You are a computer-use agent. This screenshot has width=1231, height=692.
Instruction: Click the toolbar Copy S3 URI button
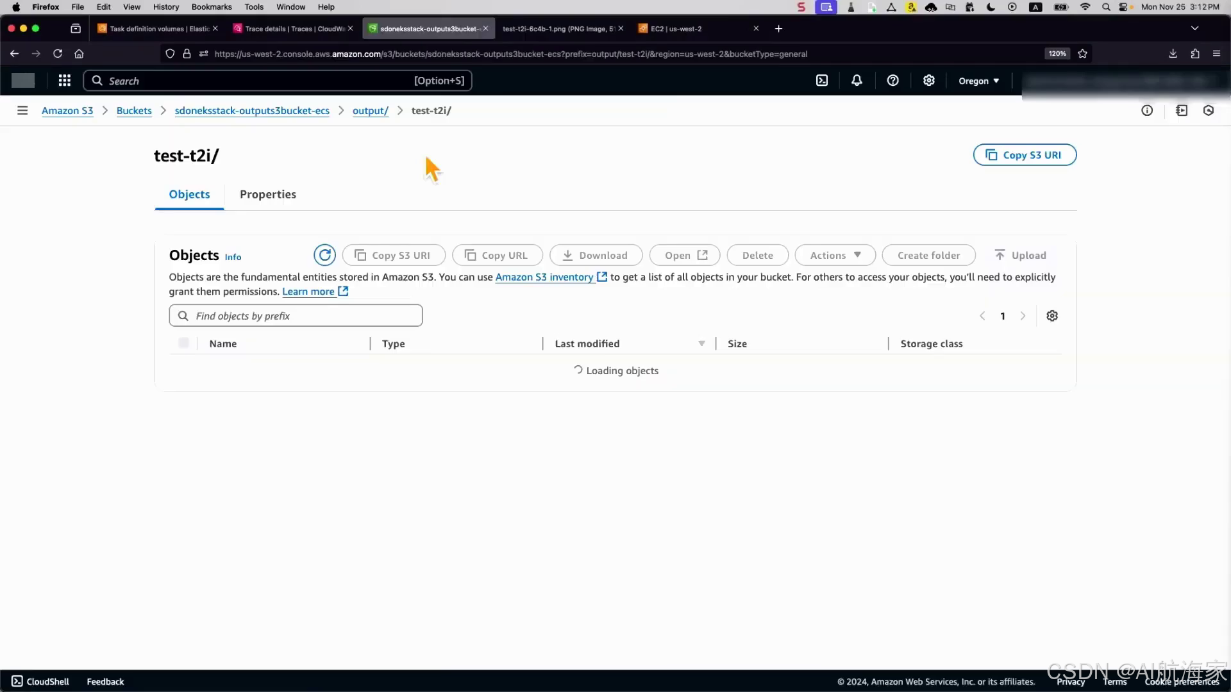coord(394,255)
